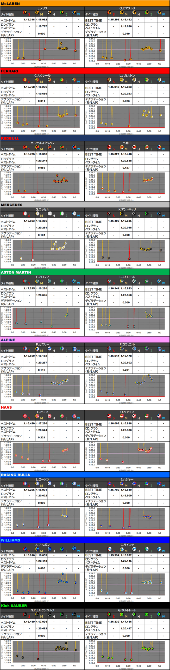This screenshot has width=170, height=670.
Task: Click Hamilton's degradation value 0.023
Action: pos(126,101)
